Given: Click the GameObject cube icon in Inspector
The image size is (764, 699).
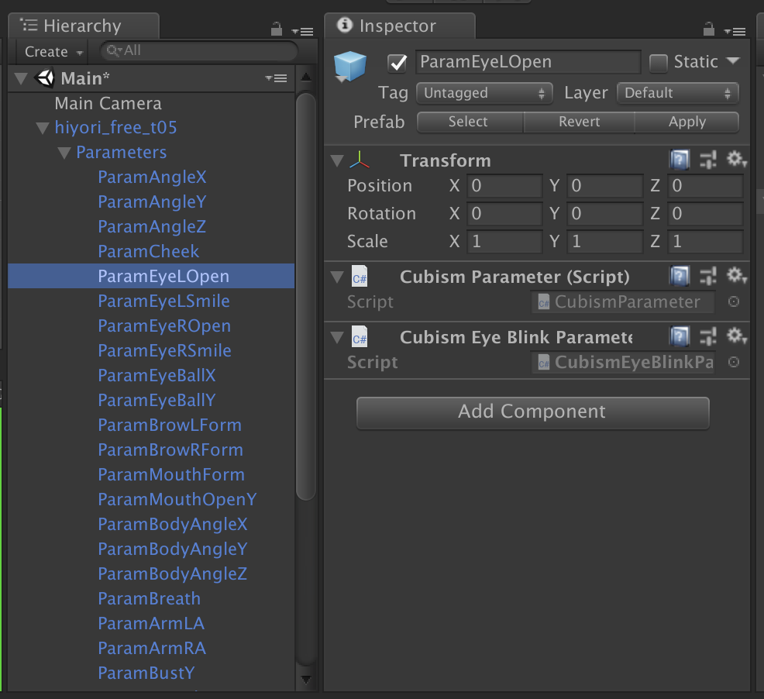Looking at the screenshot, I should pyautogui.click(x=350, y=67).
